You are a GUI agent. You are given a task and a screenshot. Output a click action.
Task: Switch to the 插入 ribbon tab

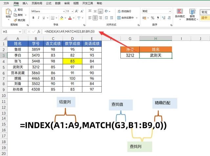pos(25,3)
